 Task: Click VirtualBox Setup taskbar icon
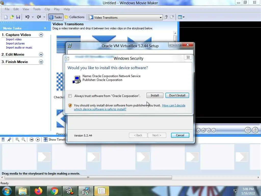[86, 191]
